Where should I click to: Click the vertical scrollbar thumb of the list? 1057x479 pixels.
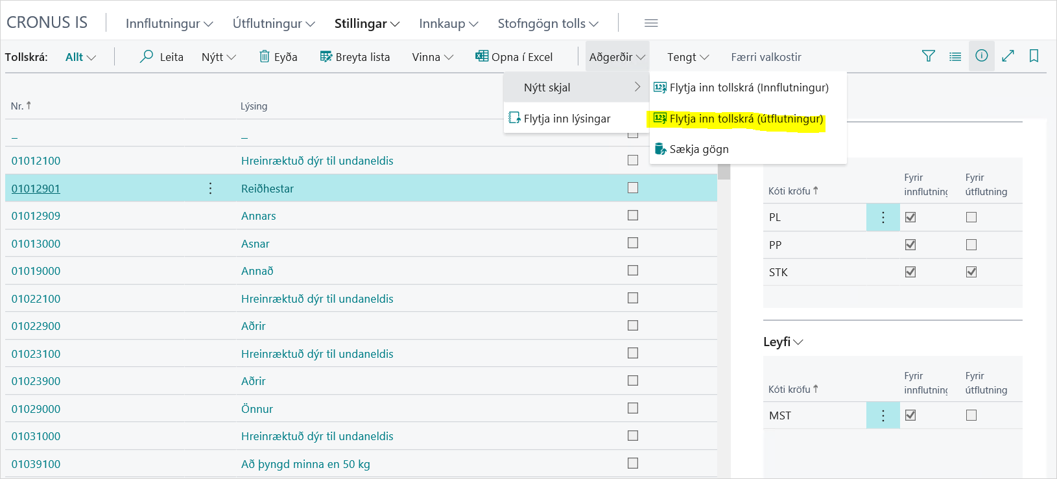tap(724, 172)
